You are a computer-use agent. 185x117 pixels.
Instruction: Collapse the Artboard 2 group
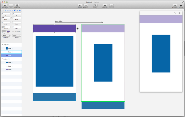pos(2,59)
